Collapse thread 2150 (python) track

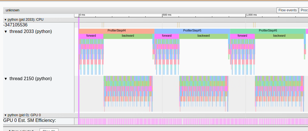[6, 79]
